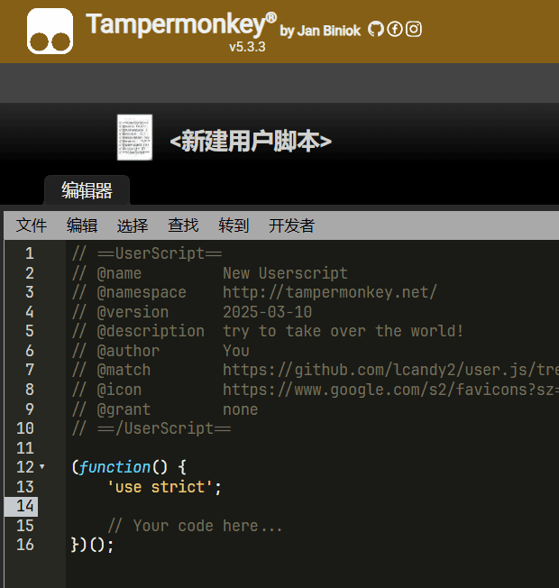Collapse the function block at line 12
This screenshot has height=588, width=559.
pos(42,467)
